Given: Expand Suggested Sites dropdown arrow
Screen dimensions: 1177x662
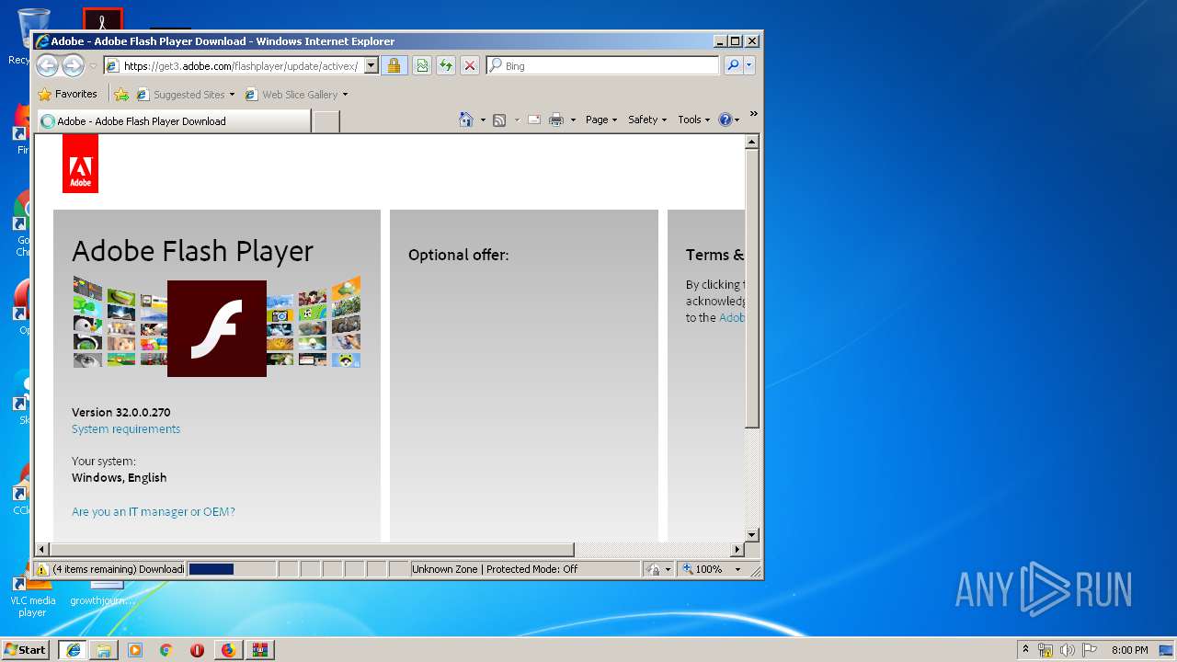Looking at the screenshot, I should (x=232, y=94).
